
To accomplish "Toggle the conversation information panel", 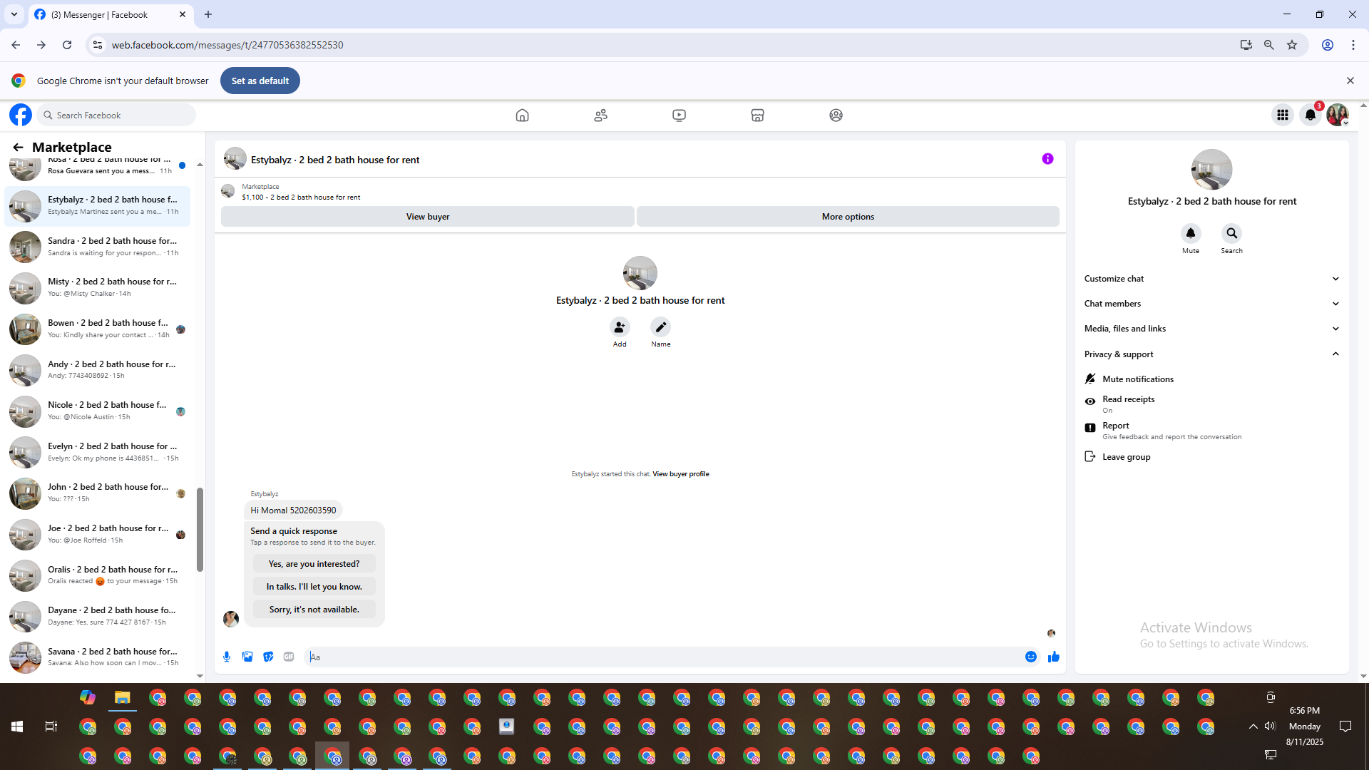I will (1047, 159).
